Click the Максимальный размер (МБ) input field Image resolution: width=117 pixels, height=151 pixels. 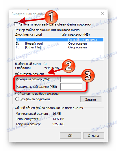pyautogui.click(x=71, y=87)
